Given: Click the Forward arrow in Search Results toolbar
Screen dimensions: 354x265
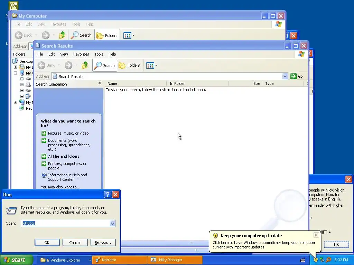Looking at the screenshot, I should (68, 65).
